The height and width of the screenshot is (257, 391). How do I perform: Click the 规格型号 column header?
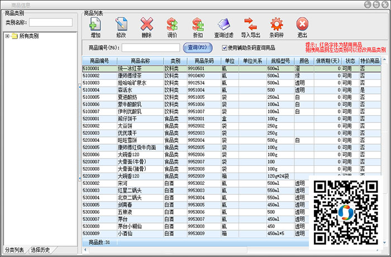[280, 61]
